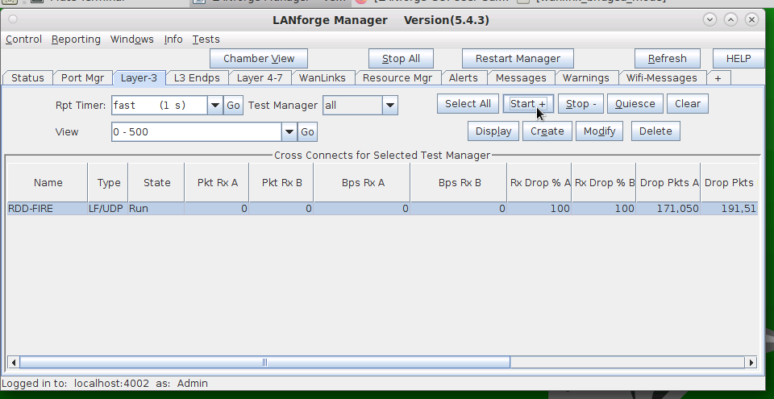This screenshot has height=399, width=774.
Task: Expand the Test Manager dropdown arrow
Action: [x=390, y=105]
